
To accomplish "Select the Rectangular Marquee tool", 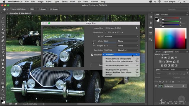I will point(3,21).
